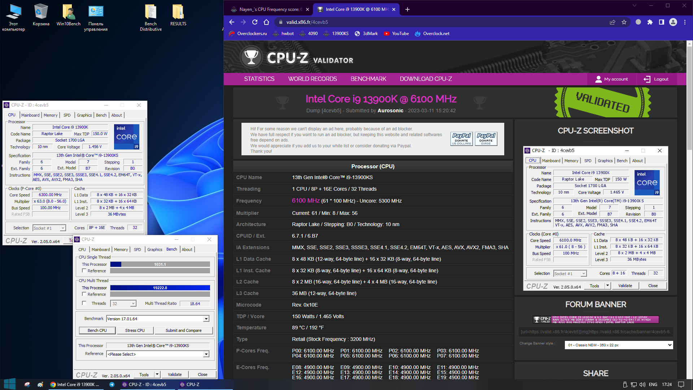Click the CPU-Z Validator trophy logo
Image resolution: width=693 pixels, height=390 pixels.
pyautogui.click(x=251, y=57)
